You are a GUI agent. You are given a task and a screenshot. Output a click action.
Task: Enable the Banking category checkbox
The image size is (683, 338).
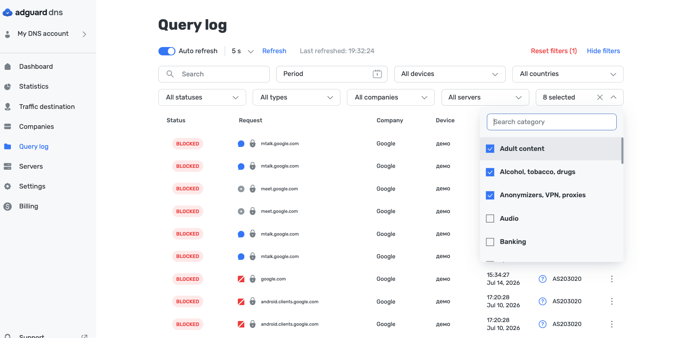(490, 242)
